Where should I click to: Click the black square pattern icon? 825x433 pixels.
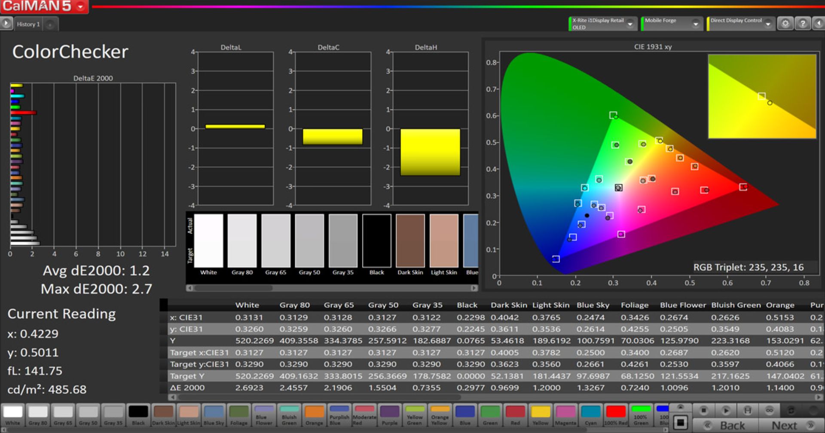tap(680, 422)
